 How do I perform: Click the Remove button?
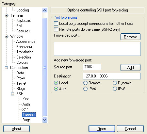pos(130,37)
